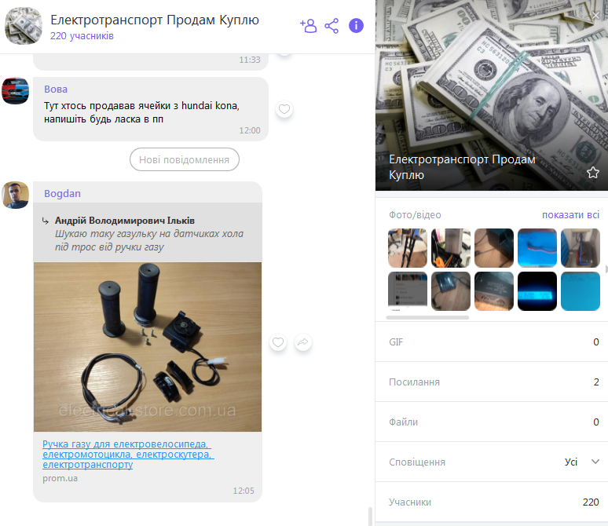The width and height of the screenshot is (608, 526).
Task: Open the first photo thumbnail in Фото/відео
Action: [408, 248]
